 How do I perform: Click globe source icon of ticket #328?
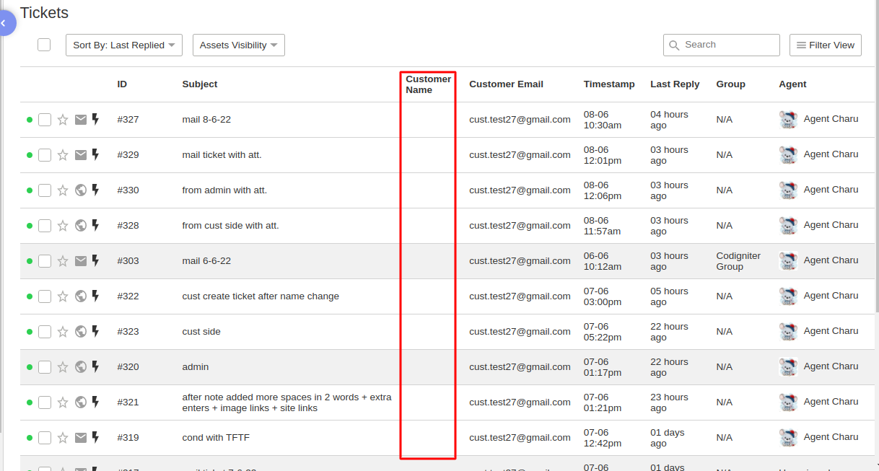pyautogui.click(x=81, y=226)
